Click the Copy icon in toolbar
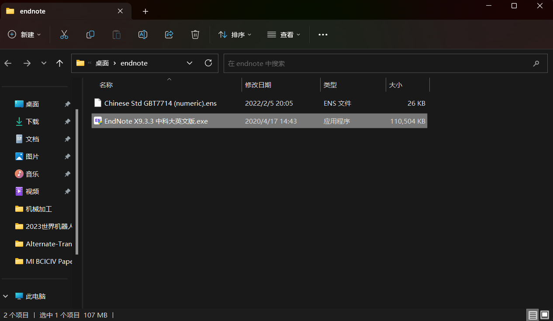The image size is (553, 321). pos(90,35)
